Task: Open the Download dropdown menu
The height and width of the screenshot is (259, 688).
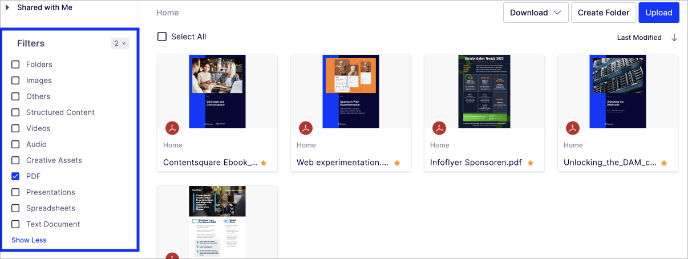Action: tap(536, 13)
